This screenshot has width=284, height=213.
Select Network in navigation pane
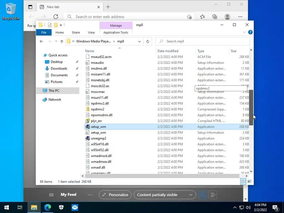click(x=55, y=100)
